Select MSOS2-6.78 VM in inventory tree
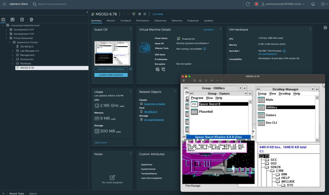329x195 pixels. (52, 68)
